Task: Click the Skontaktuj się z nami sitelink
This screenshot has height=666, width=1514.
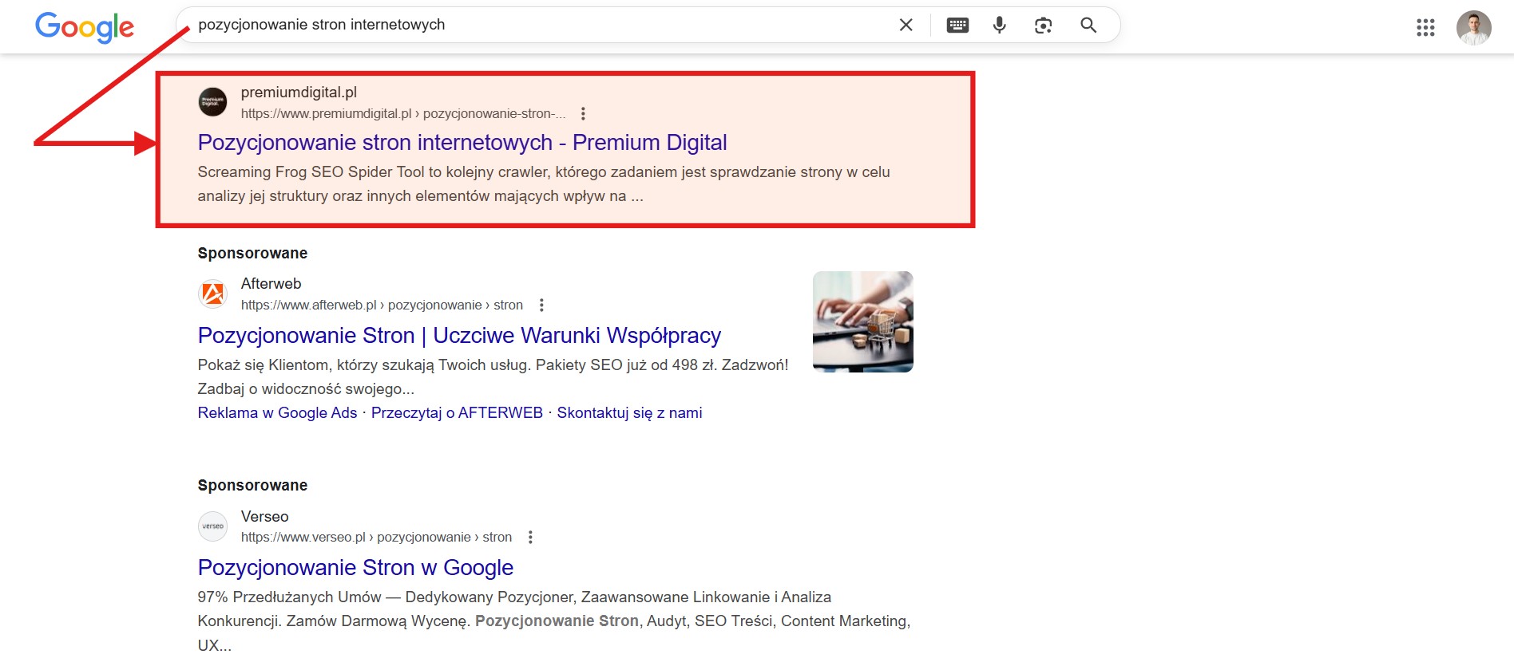Action: tap(629, 413)
